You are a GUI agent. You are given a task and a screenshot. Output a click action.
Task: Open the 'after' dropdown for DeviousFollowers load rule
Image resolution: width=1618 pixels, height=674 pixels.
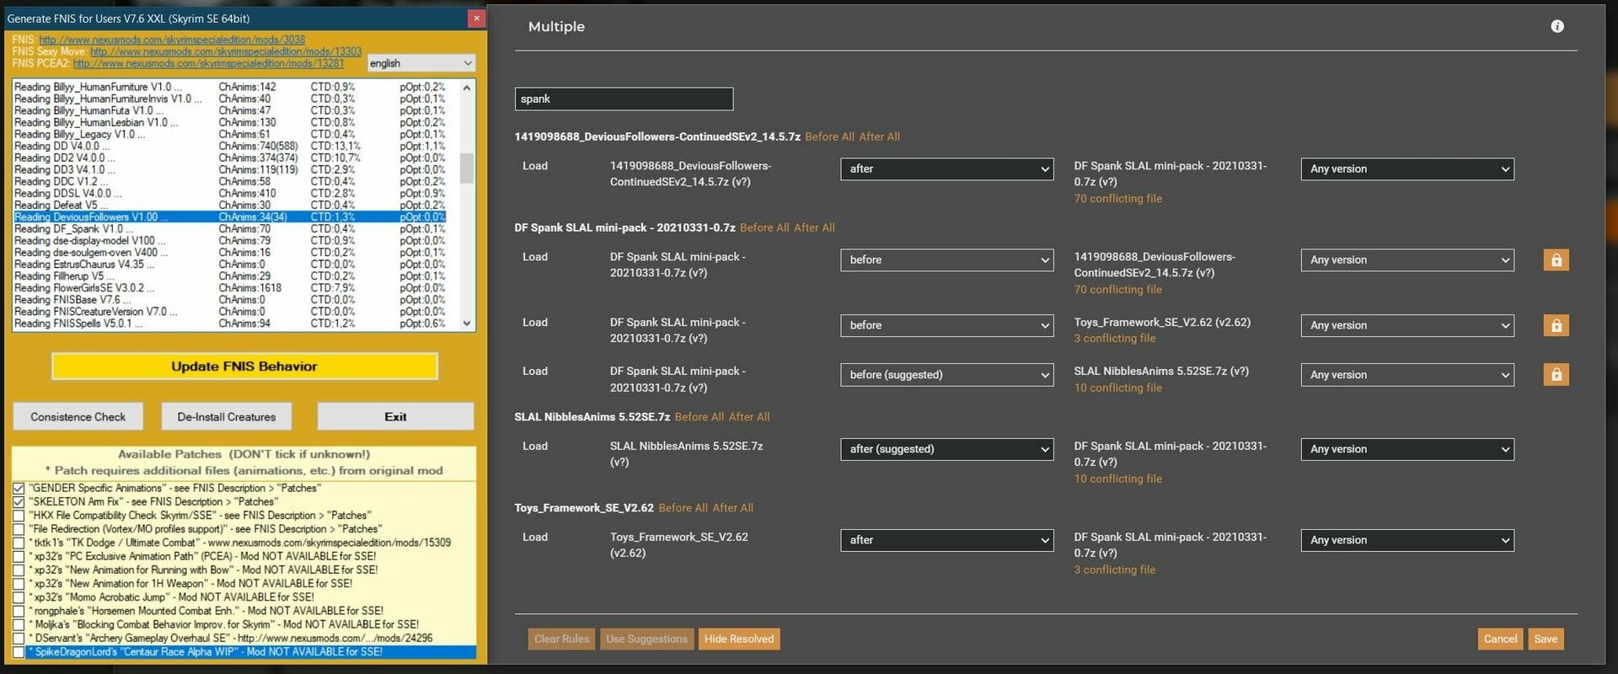coord(946,168)
